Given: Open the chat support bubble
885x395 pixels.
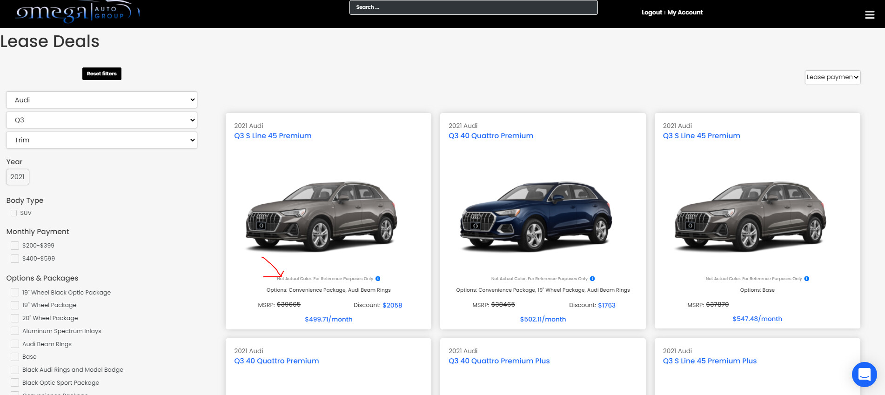Looking at the screenshot, I should click(864, 374).
